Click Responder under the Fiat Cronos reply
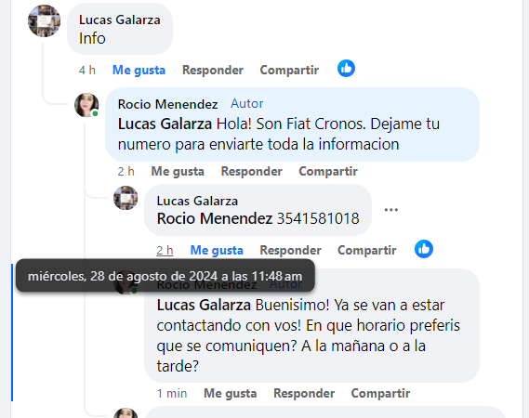This screenshot has height=418, width=529. tap(252, 171)
